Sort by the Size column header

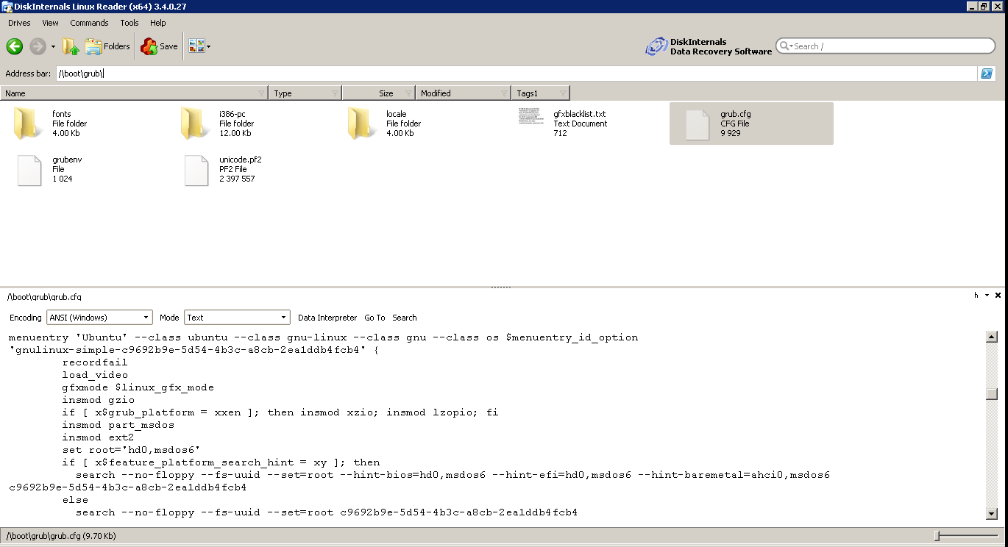379,93
